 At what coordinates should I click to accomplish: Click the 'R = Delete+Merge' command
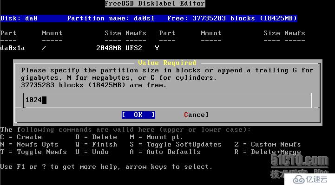(268, 152)
